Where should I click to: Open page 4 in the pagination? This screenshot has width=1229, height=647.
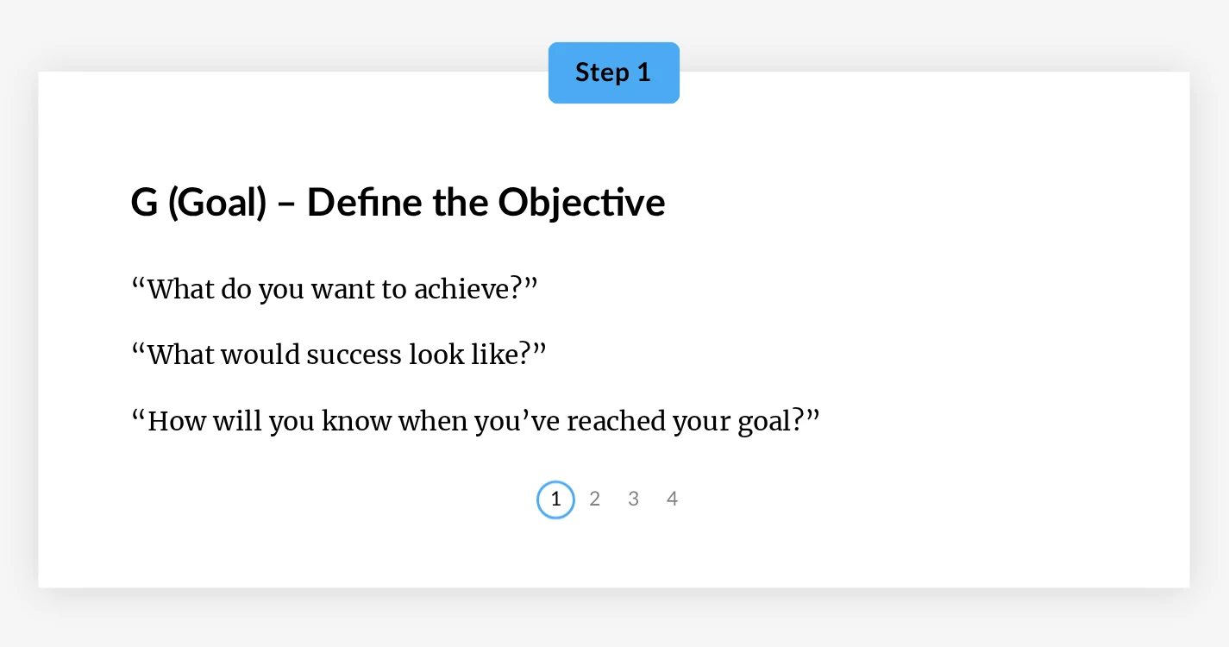[x=672, y=499]
